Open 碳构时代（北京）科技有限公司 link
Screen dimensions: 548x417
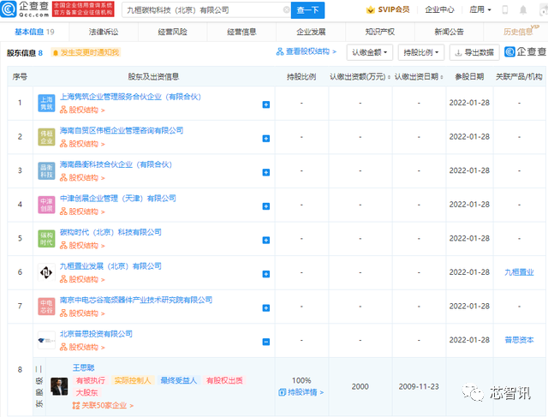[110, 232]
